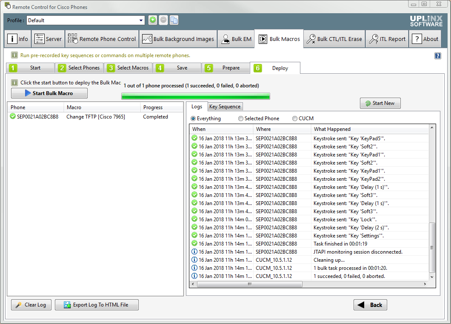Click log scroll up arrow
The height and width of the screenshot is (324, 451).
(432, 127)
